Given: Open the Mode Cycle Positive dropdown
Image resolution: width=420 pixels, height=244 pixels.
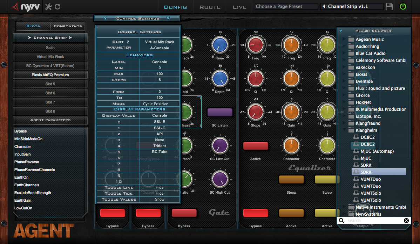Looking at the screenshot, I should [160, 104].
